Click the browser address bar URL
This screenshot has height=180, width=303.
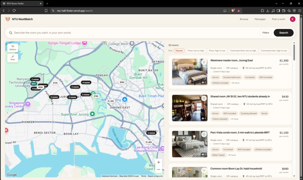75,11
